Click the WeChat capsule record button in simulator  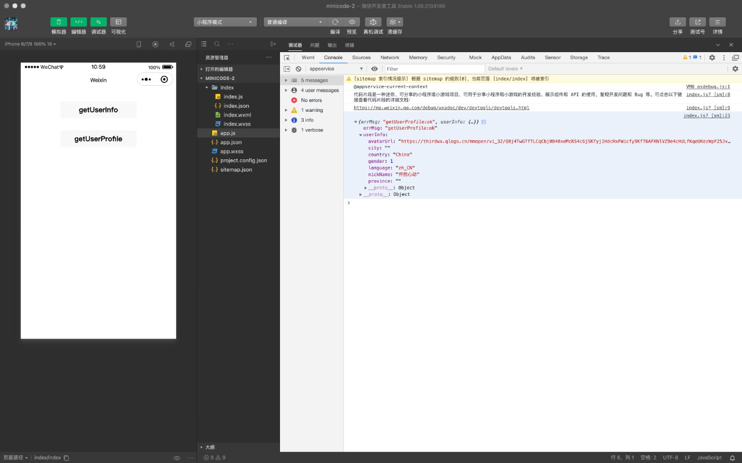point(164,79)
